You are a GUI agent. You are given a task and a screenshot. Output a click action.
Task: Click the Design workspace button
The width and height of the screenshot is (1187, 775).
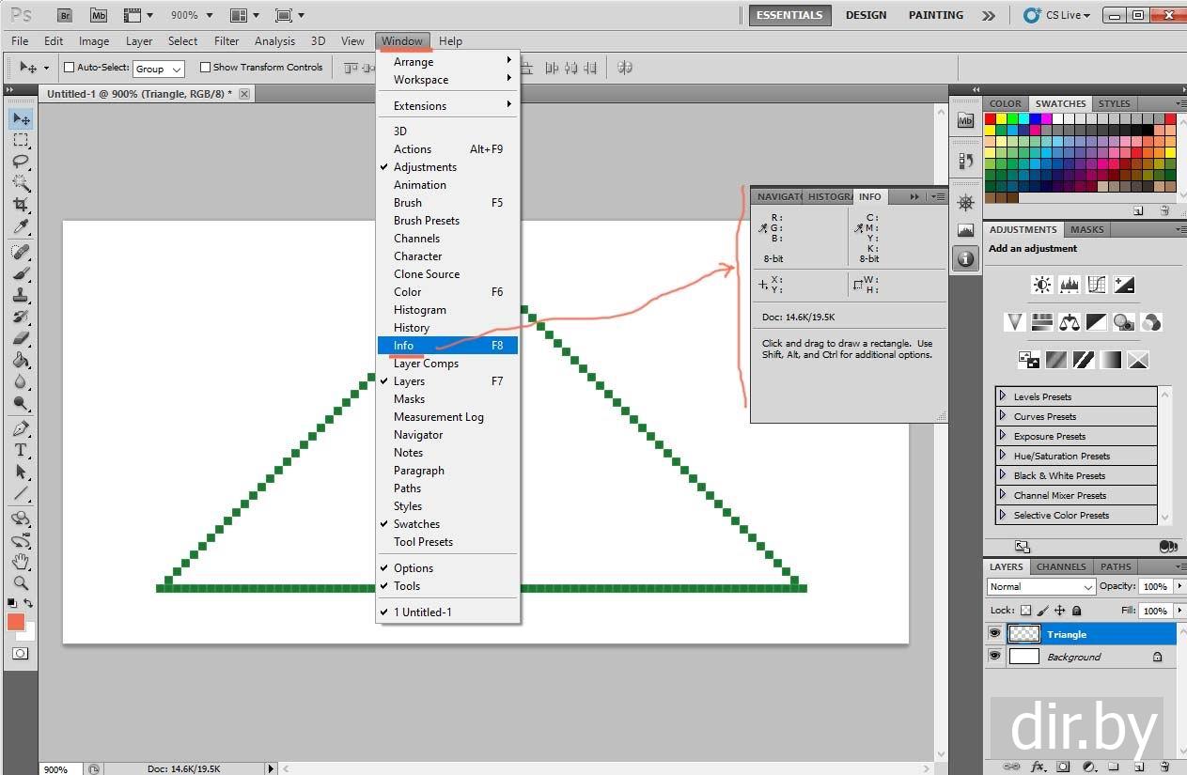click(865, 15)
